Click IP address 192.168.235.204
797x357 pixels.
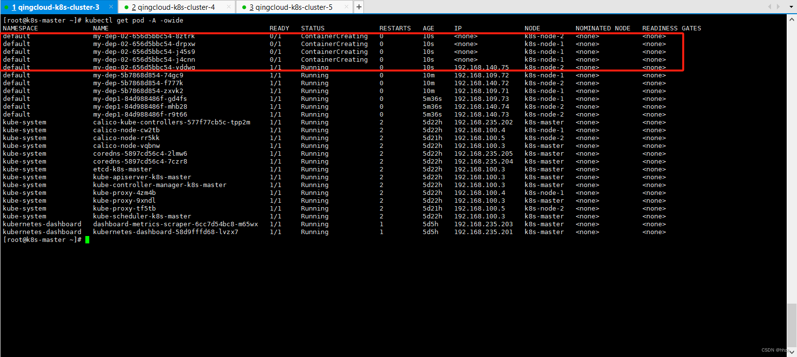point(484,162)
